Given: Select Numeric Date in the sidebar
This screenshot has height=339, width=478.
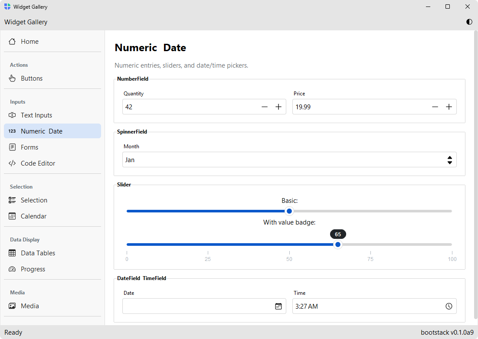Looking at the screenshot, I should pos(52,131).
